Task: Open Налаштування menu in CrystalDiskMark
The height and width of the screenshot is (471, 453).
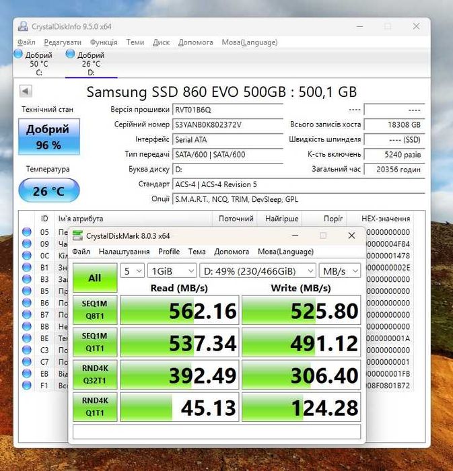Action: (x=124, y=252)
